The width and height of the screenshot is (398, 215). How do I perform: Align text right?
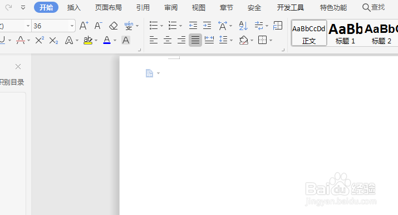(181, 40)
